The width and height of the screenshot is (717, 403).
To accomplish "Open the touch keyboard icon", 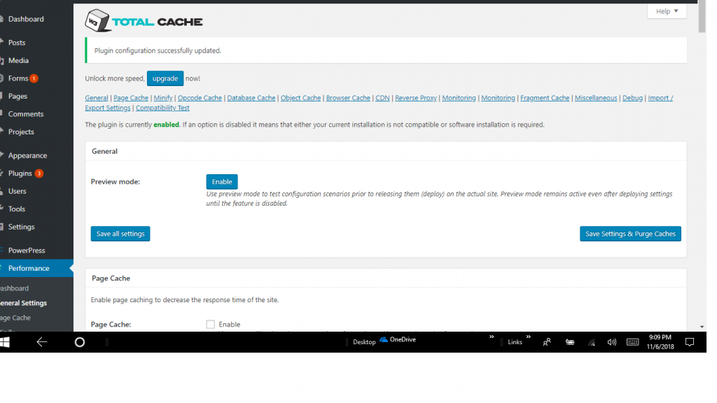I will pos(633,342).
